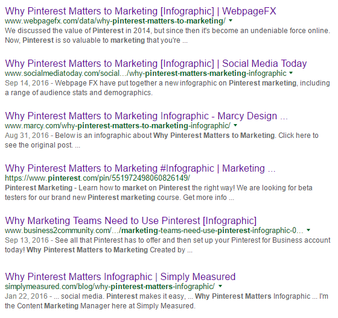
Task: Click the pinterest.com/pin URL line
Action: 97,178
